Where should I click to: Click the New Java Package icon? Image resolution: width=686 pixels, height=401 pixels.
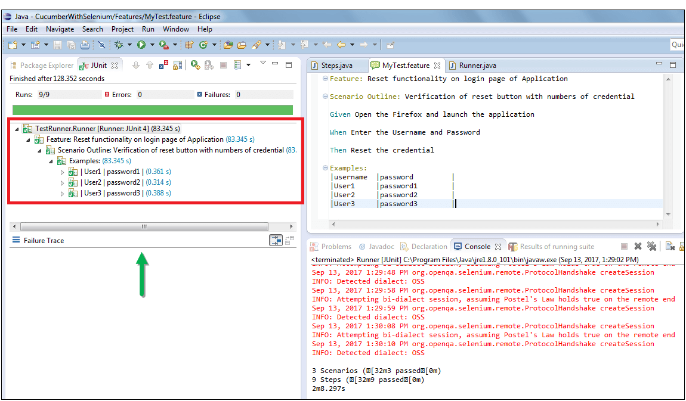pyautogui.click(x=189, y=45)
